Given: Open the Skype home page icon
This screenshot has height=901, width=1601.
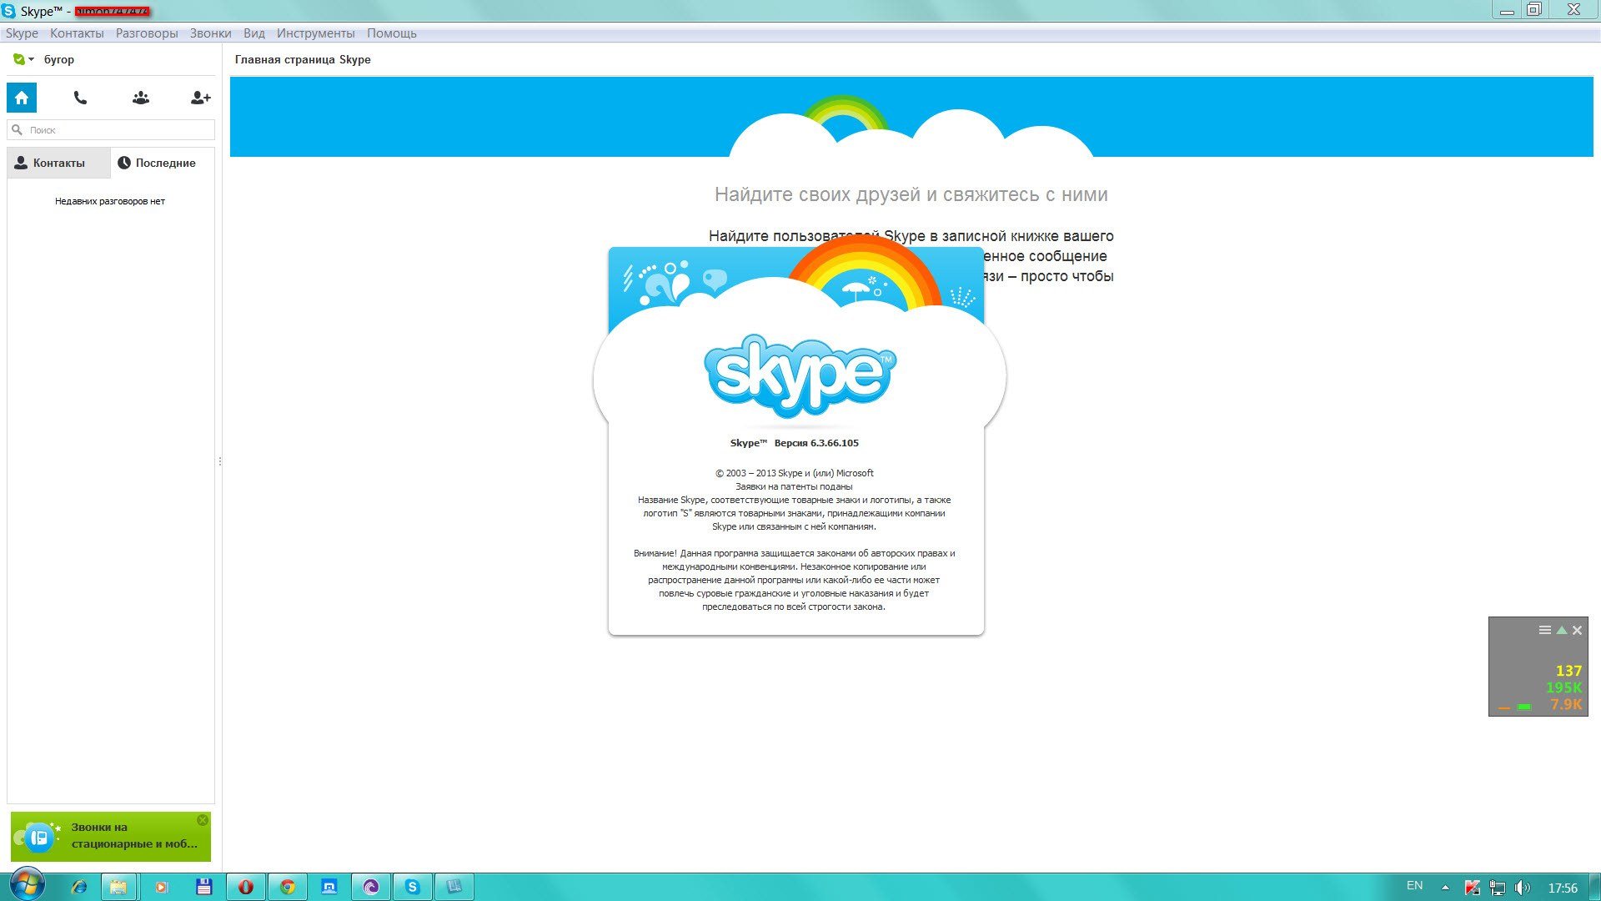Looking at the screenshot, I should pos(22,98).
